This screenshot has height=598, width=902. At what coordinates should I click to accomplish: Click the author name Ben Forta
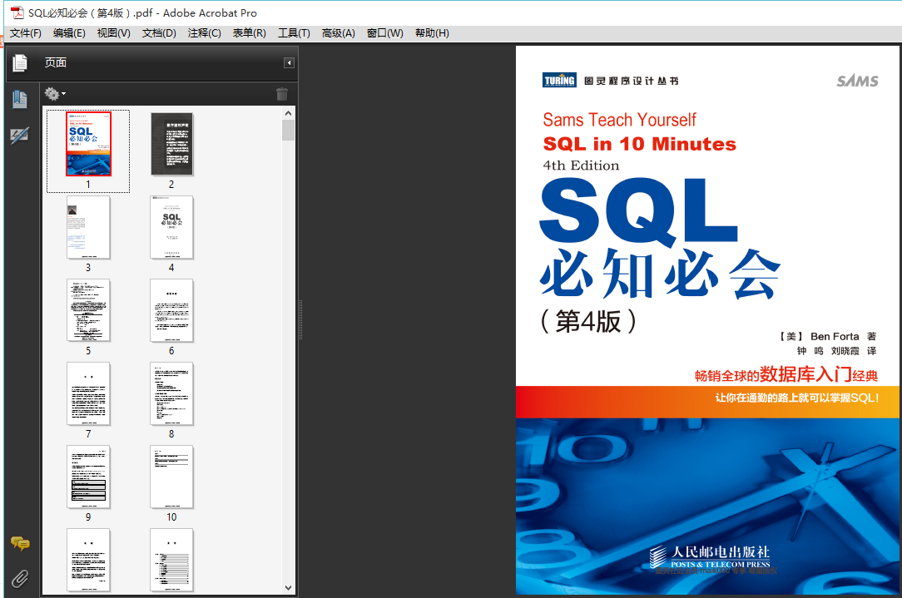click(835, 336)
